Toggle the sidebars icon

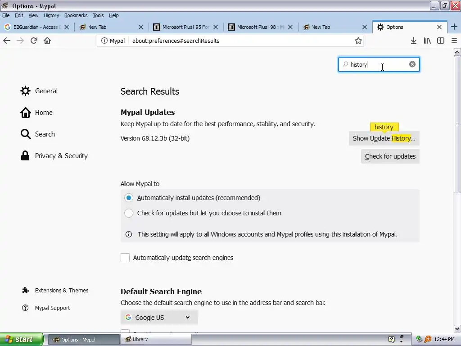pos(441,41)
